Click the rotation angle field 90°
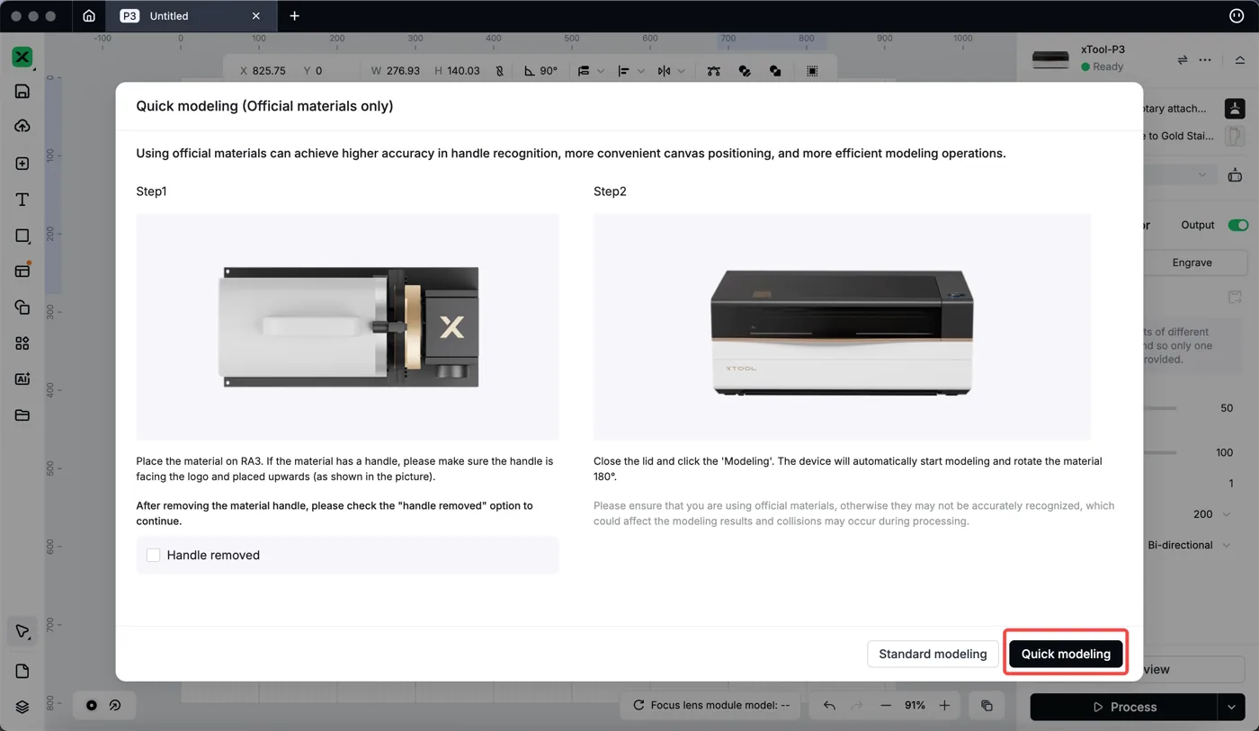Screen dimensions: 1259x731 click(549, 71)
